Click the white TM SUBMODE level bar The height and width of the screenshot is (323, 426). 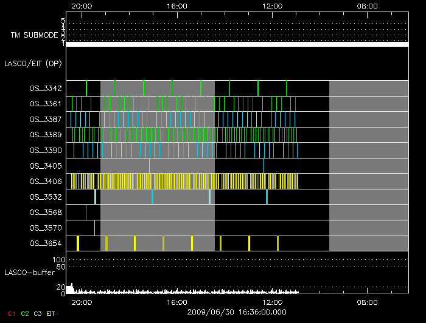237,44
